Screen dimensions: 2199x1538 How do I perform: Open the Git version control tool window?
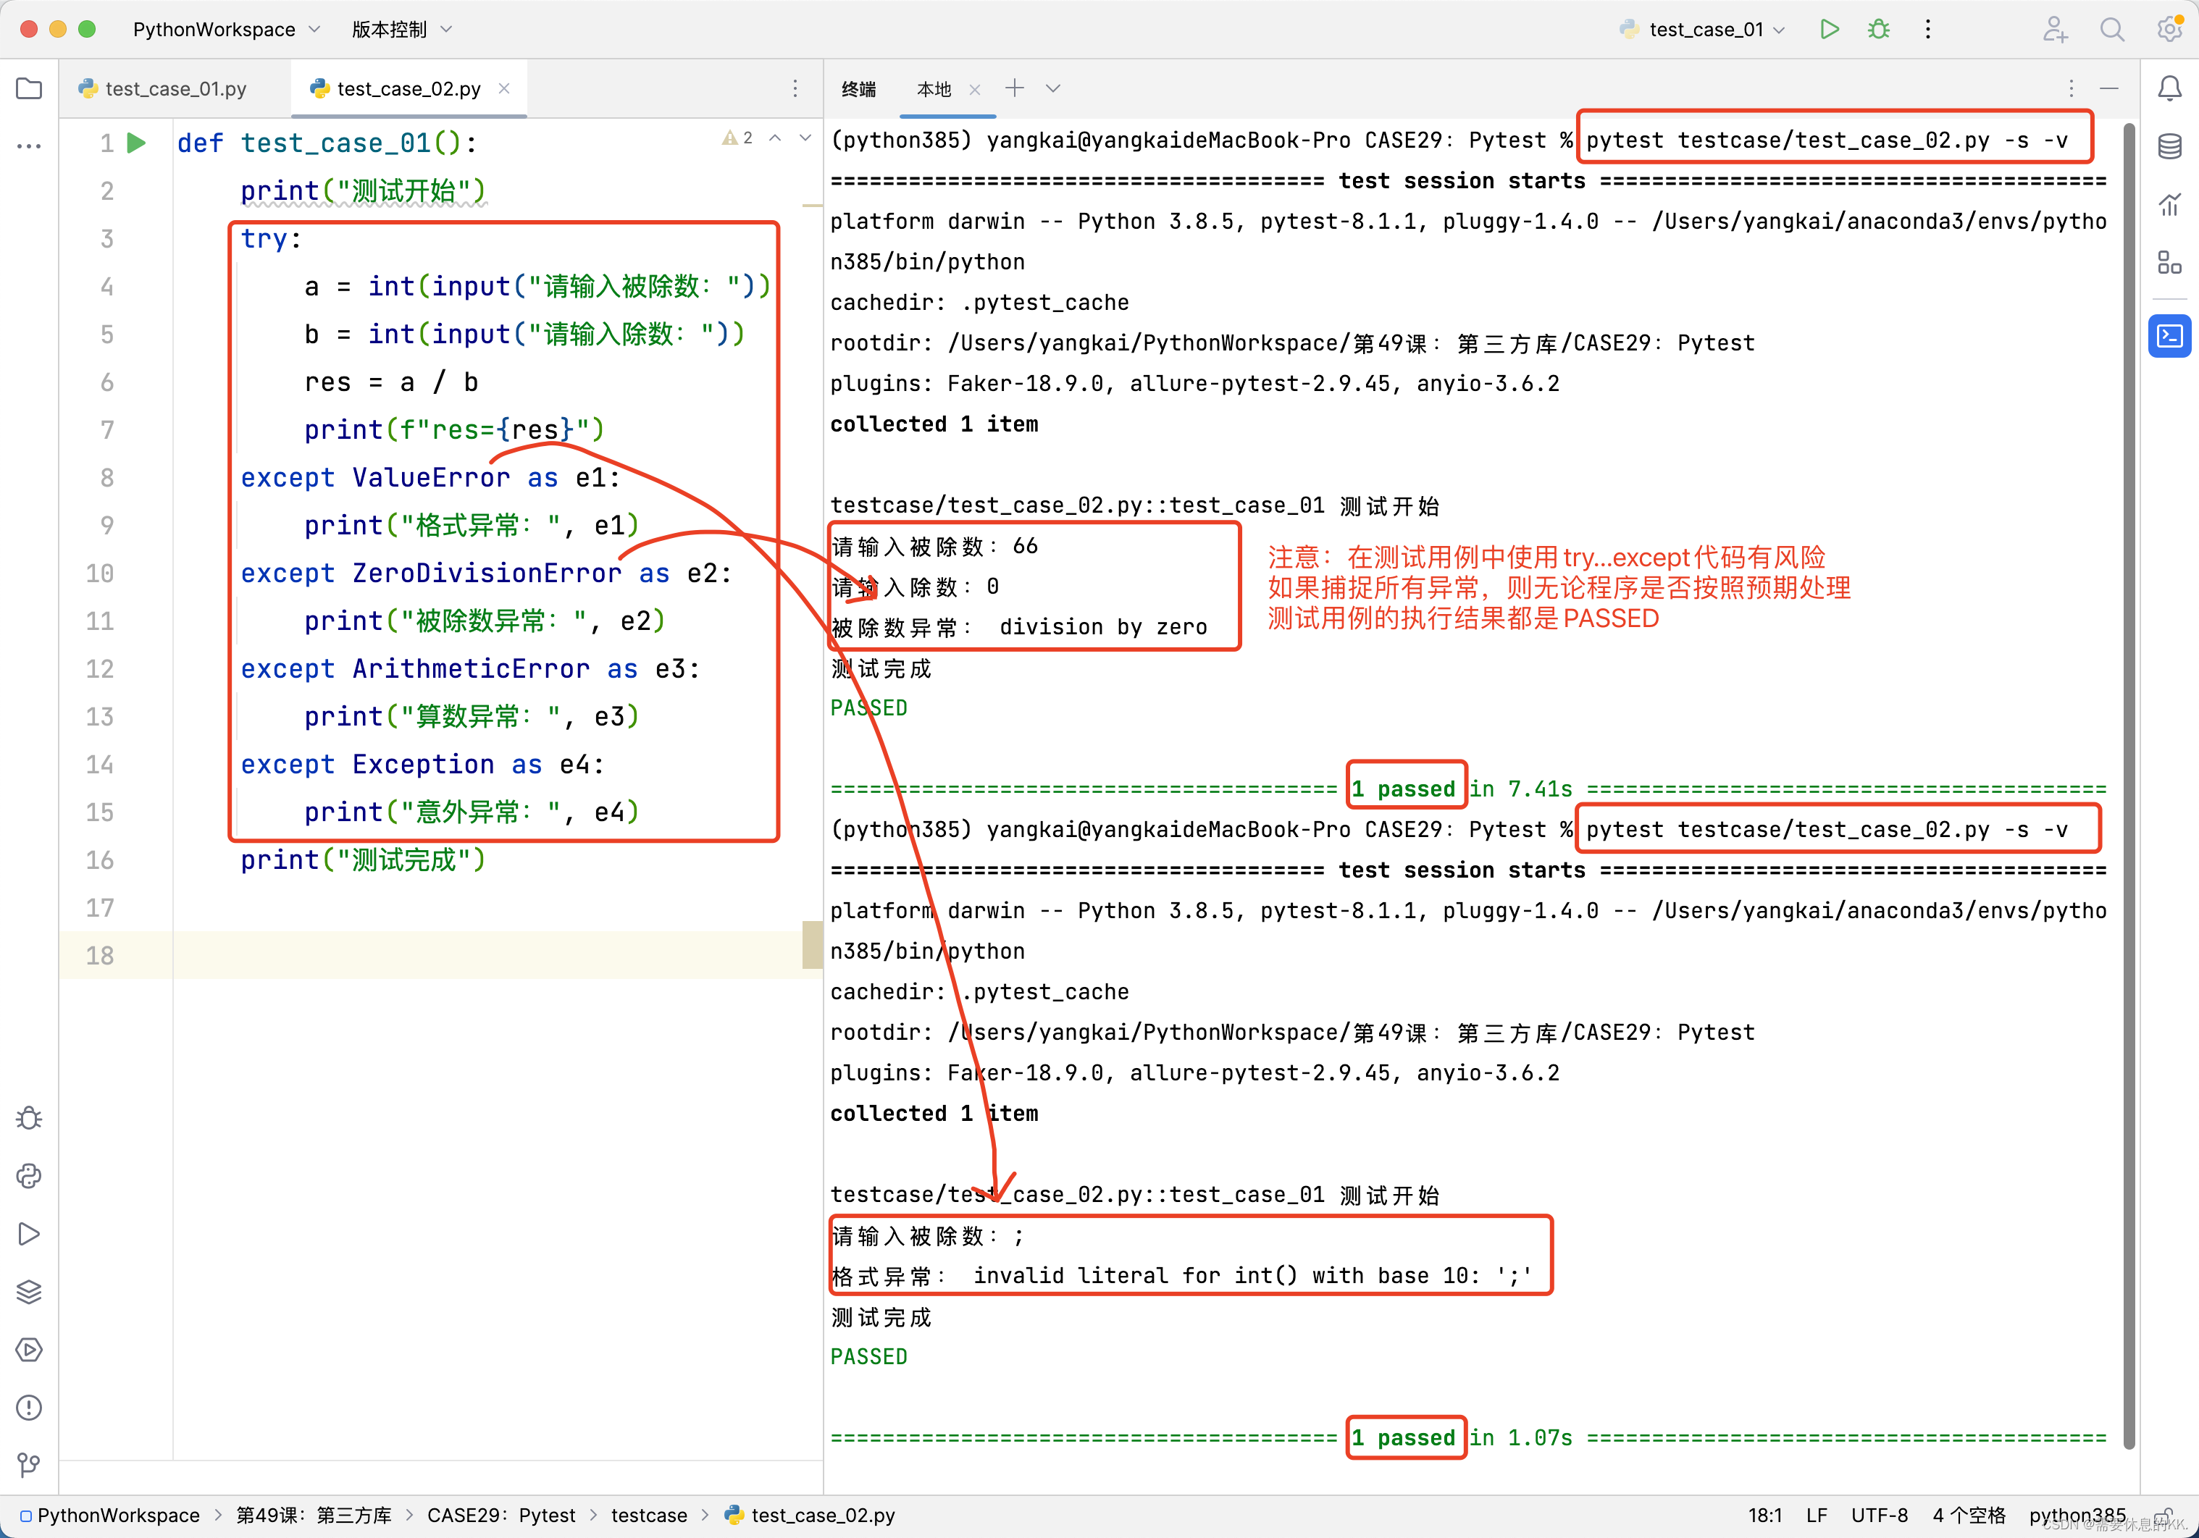(x=29, y=1464)
